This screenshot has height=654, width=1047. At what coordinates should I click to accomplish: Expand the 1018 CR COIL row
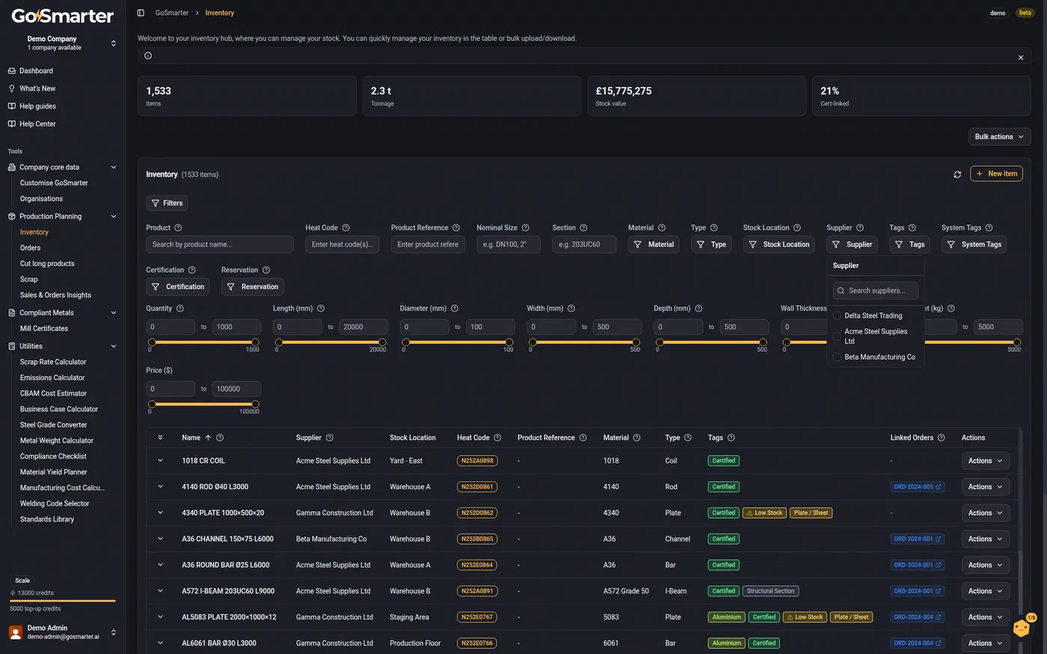pos(160,461)
